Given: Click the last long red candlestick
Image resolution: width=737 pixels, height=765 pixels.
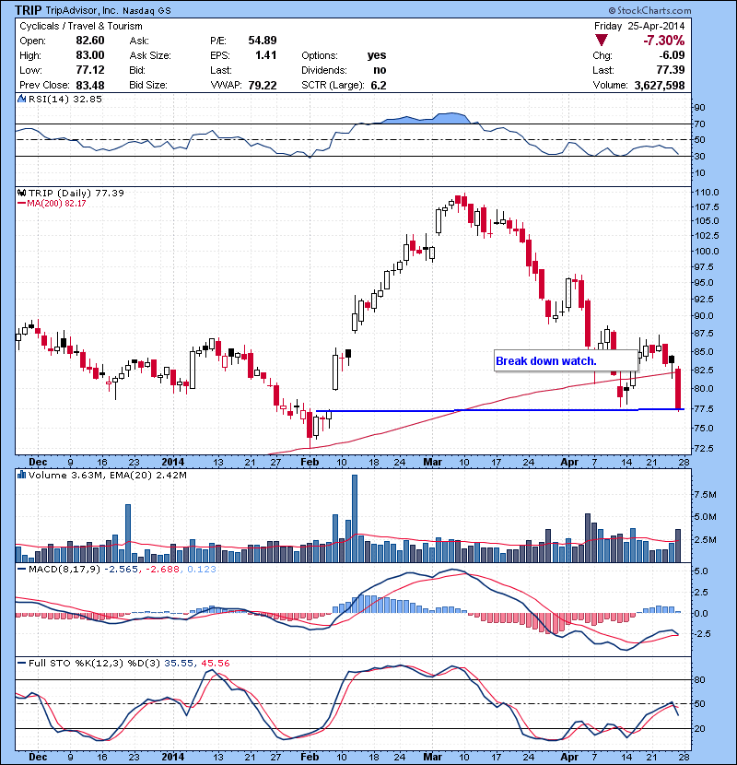Looking at the screenshot, I should (679, 389).
